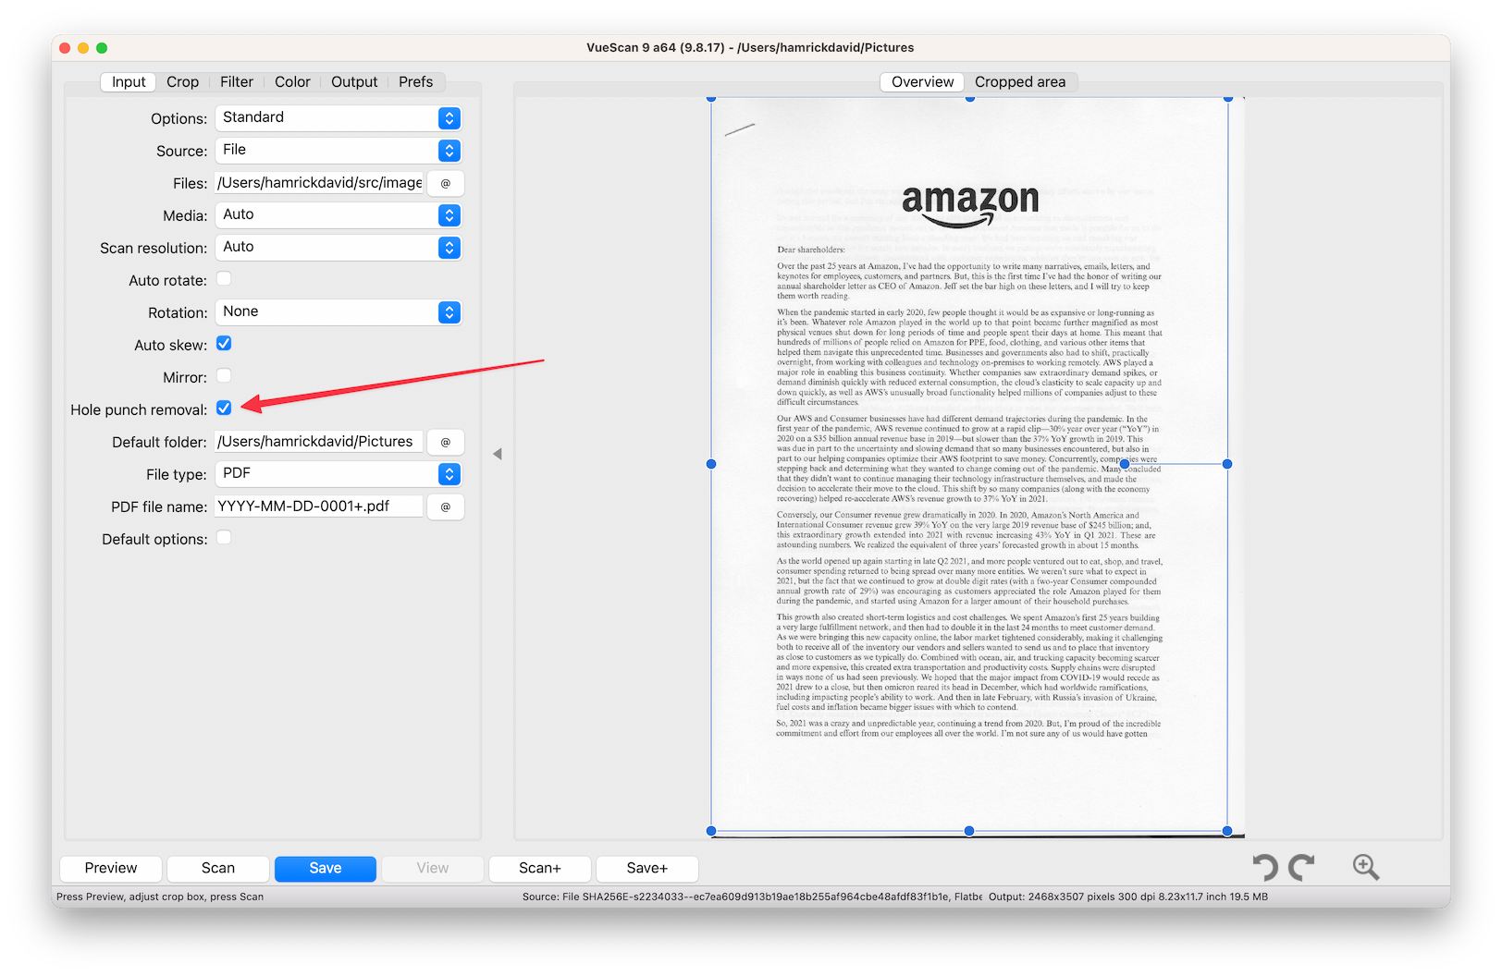Screen dimensions: 1502x976
Task: Click the Scan+ button
Action: [539, 868]
